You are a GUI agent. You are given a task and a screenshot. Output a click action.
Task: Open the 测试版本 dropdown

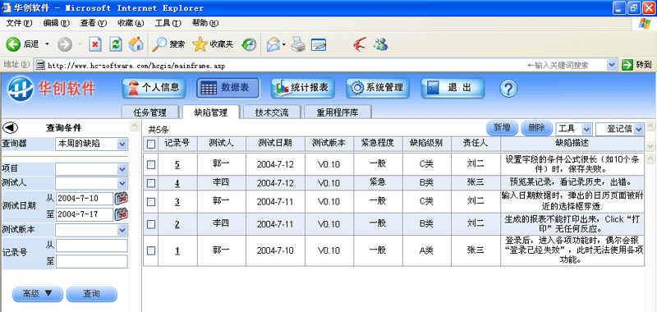point(91,230)
